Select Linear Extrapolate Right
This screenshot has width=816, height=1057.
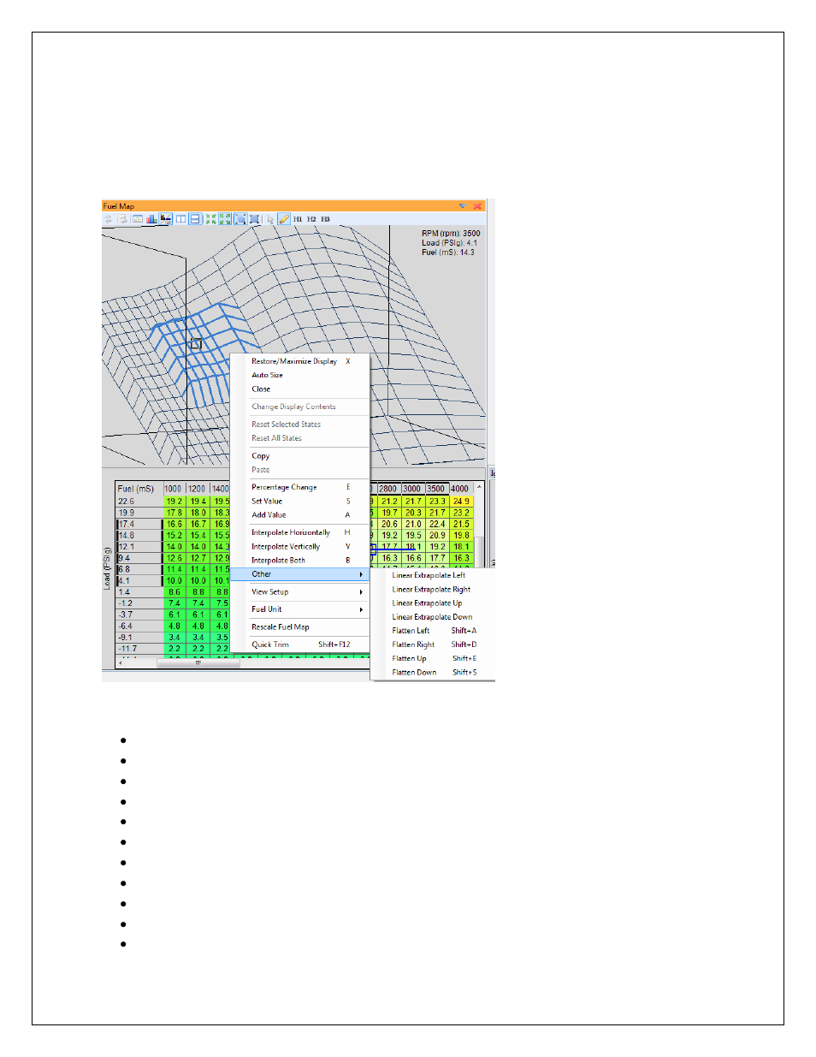tap(433, 590)
